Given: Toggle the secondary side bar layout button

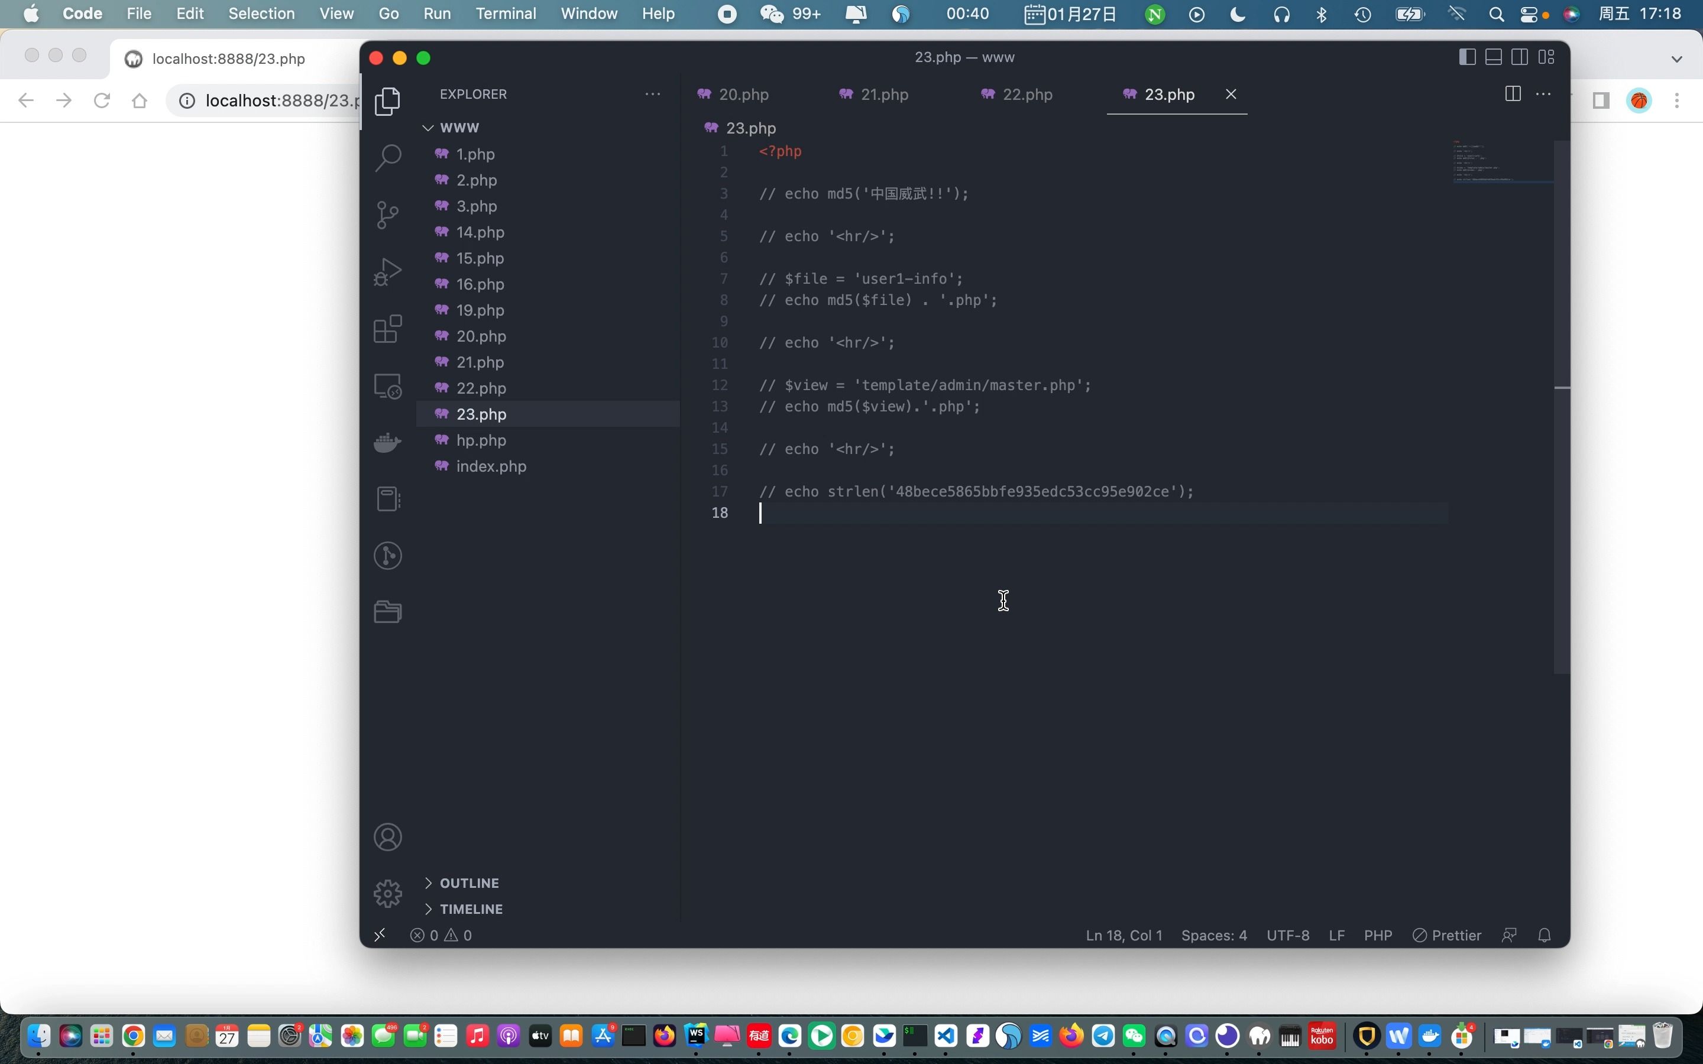Looking at the screenshot, I should tap(1519, 57).
